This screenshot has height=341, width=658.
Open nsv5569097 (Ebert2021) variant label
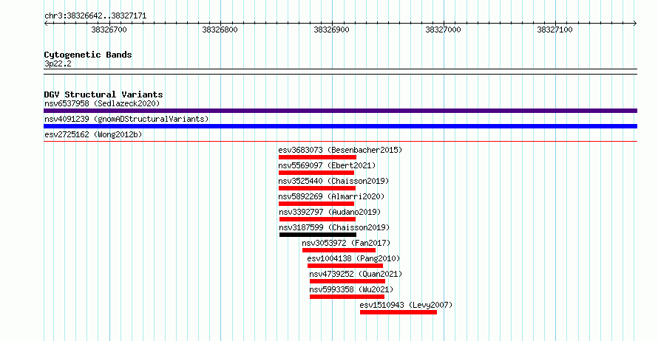(x=327, y=165)
